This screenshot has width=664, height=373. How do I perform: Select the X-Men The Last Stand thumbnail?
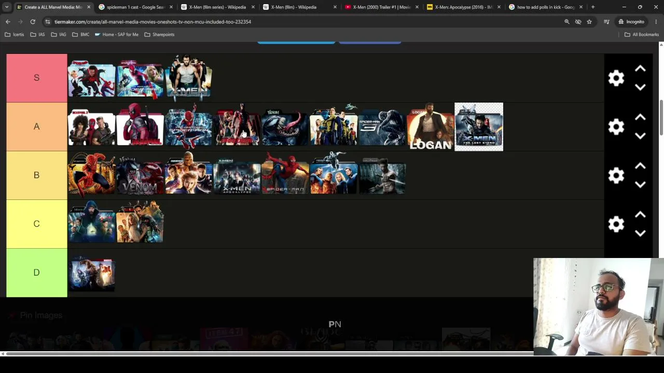[x=479, y=127]
